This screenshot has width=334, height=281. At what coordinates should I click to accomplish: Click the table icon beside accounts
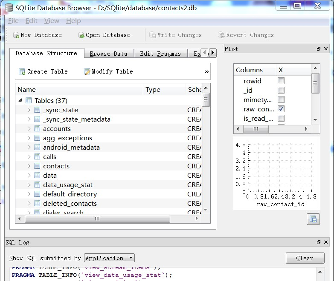(x=37, y=129)
